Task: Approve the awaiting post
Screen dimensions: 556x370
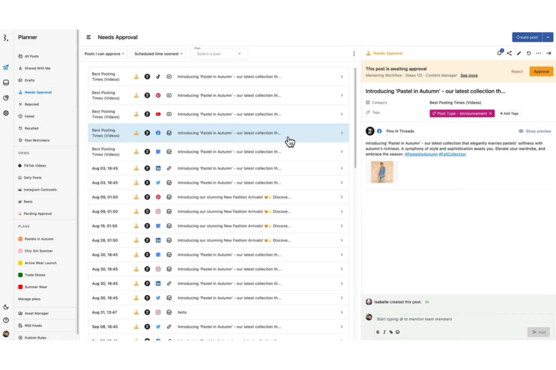Action: 541,71
